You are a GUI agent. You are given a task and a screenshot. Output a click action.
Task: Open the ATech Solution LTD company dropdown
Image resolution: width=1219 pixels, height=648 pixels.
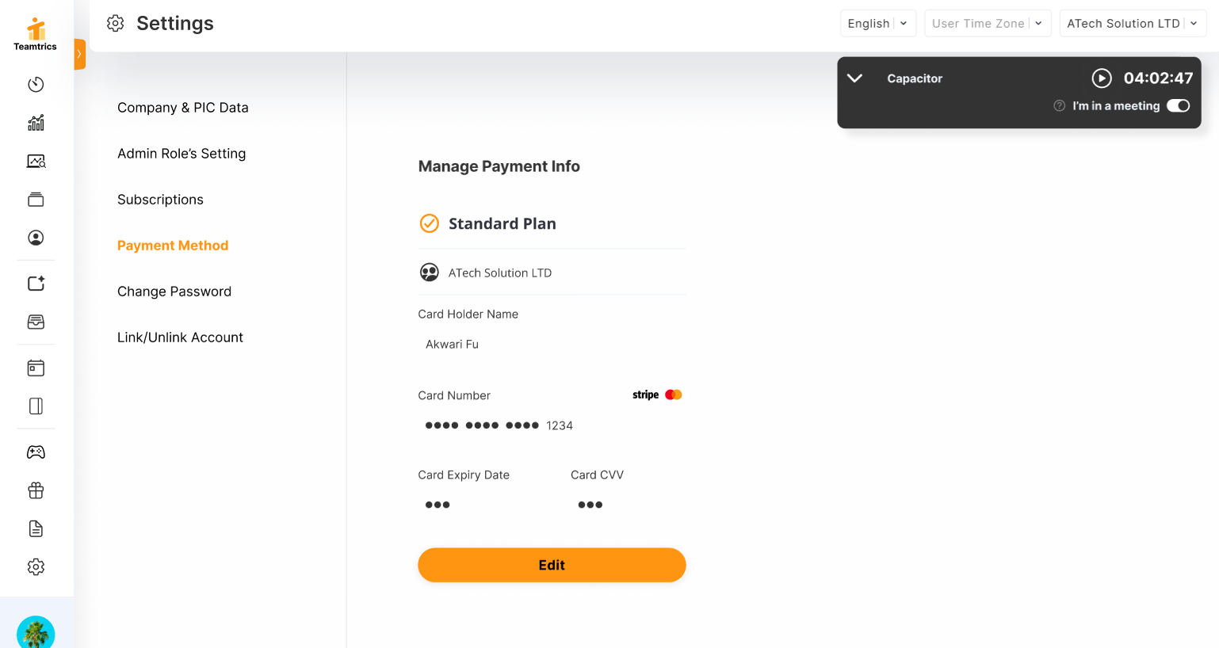[x=1132, y=24]
